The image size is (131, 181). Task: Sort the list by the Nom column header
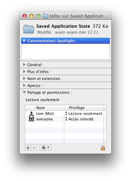pos(45,108)
